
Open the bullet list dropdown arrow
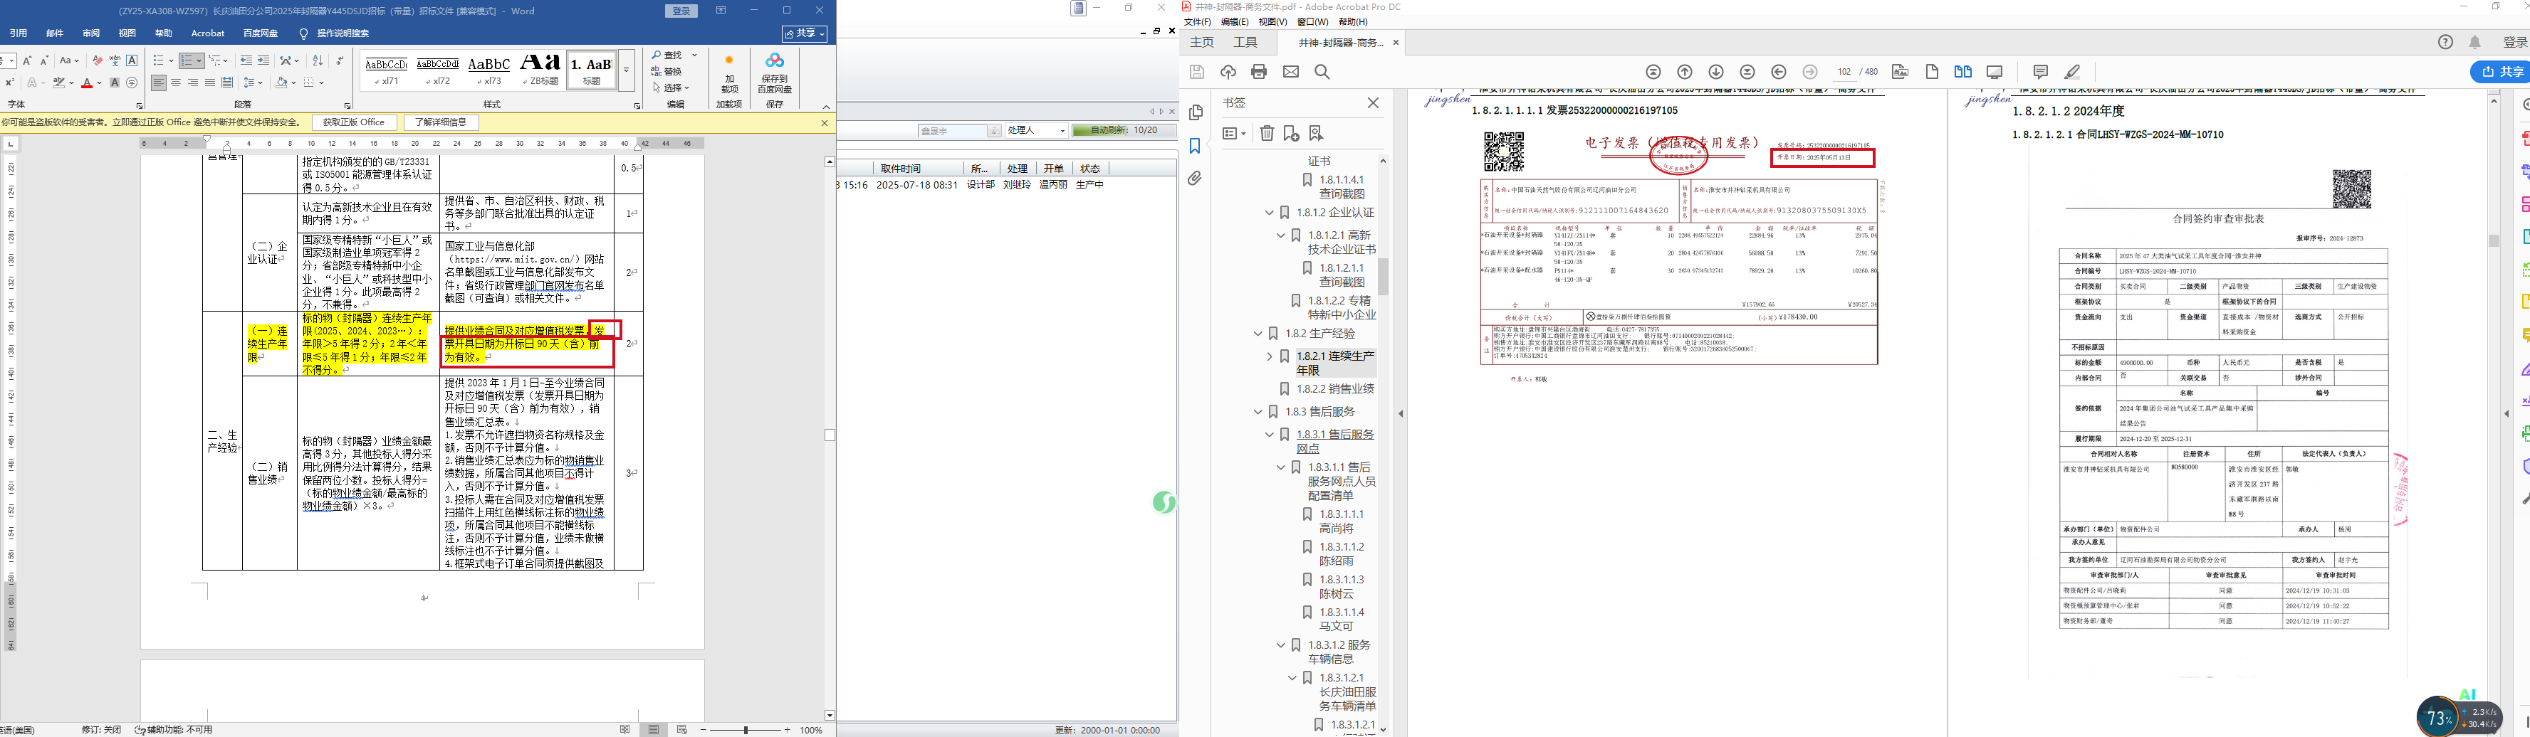170,61
